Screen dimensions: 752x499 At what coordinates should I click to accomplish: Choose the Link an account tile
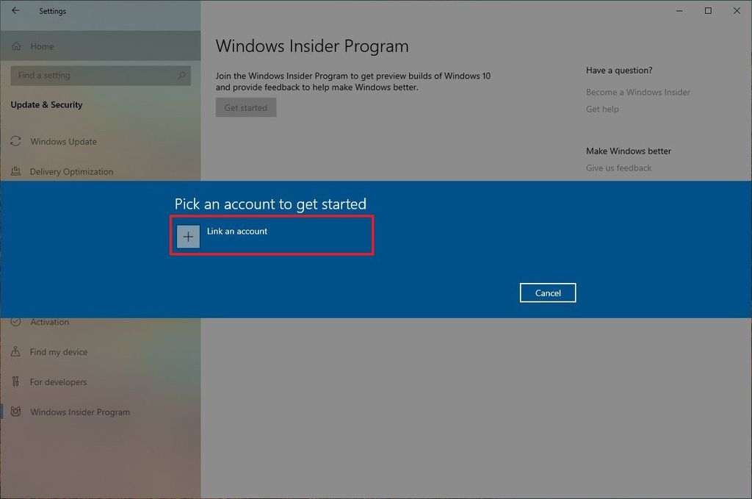tap(272, 235)
